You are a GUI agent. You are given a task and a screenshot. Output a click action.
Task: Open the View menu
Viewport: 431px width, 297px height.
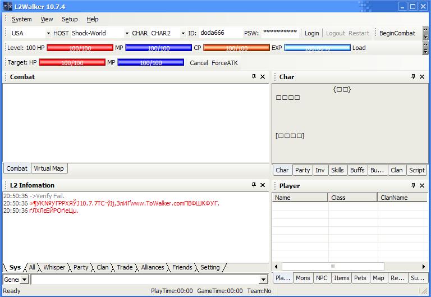point(47,19)
